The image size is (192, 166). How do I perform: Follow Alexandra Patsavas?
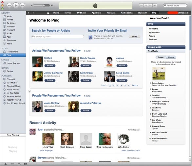point(86,110)
